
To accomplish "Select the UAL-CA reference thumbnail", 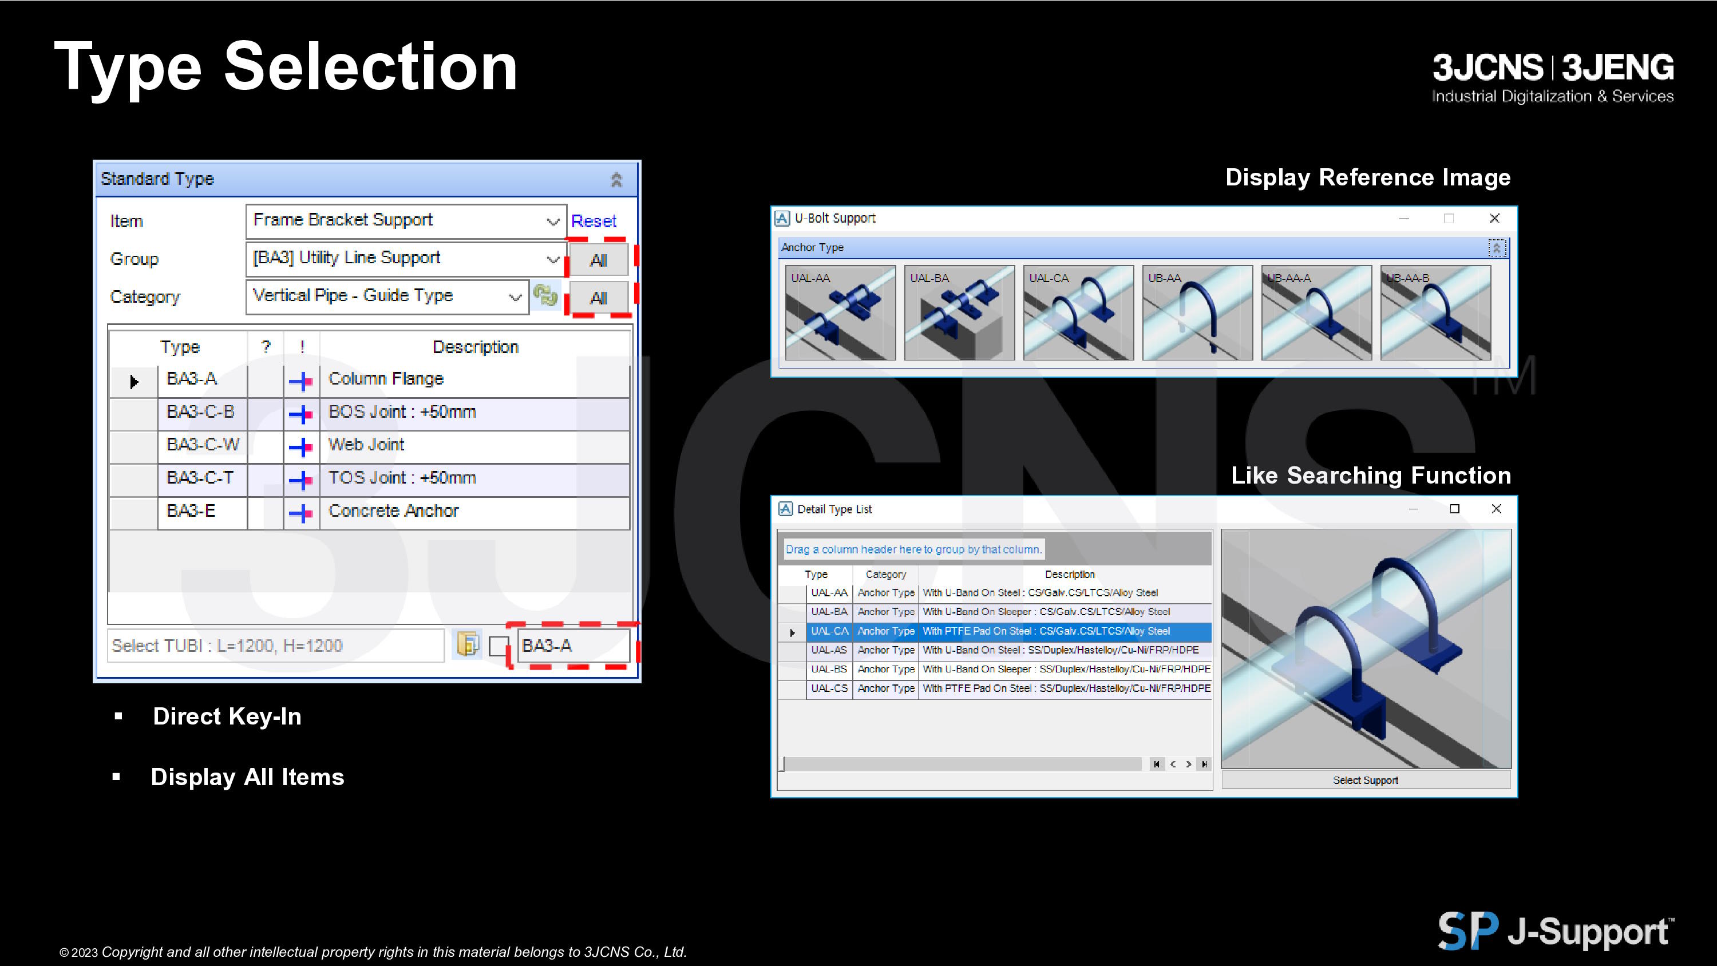I will [x=1078, y=312].
